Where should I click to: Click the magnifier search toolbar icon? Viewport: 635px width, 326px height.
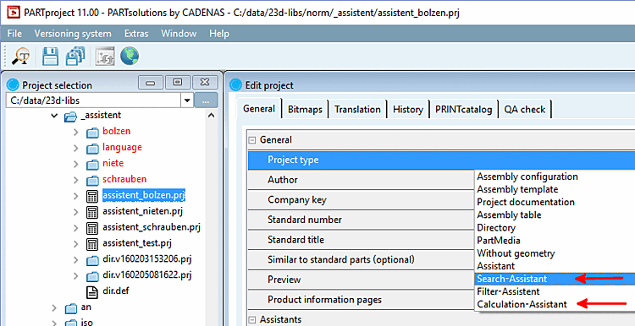click(x=20, y=56)
